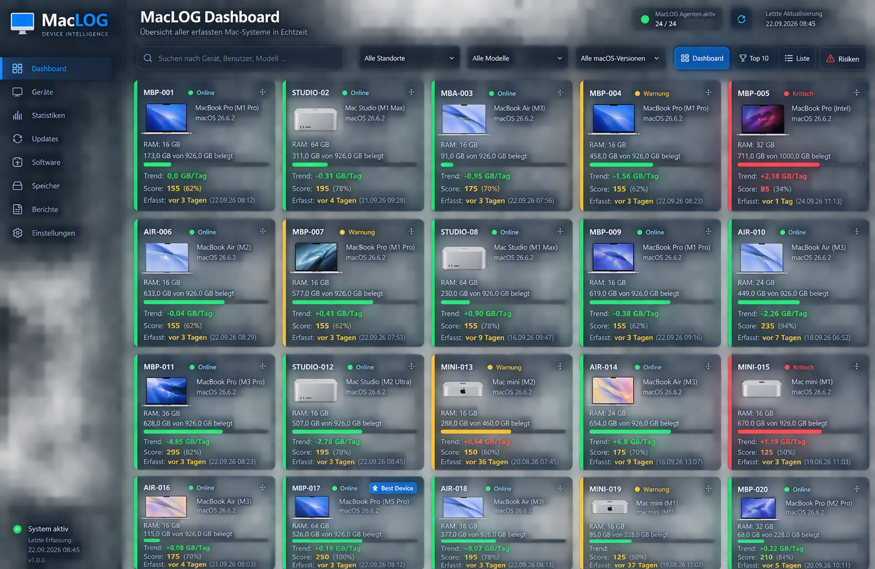
Task: Click the AIR-014 MacBook Air thumbnail
Action: 612,391
